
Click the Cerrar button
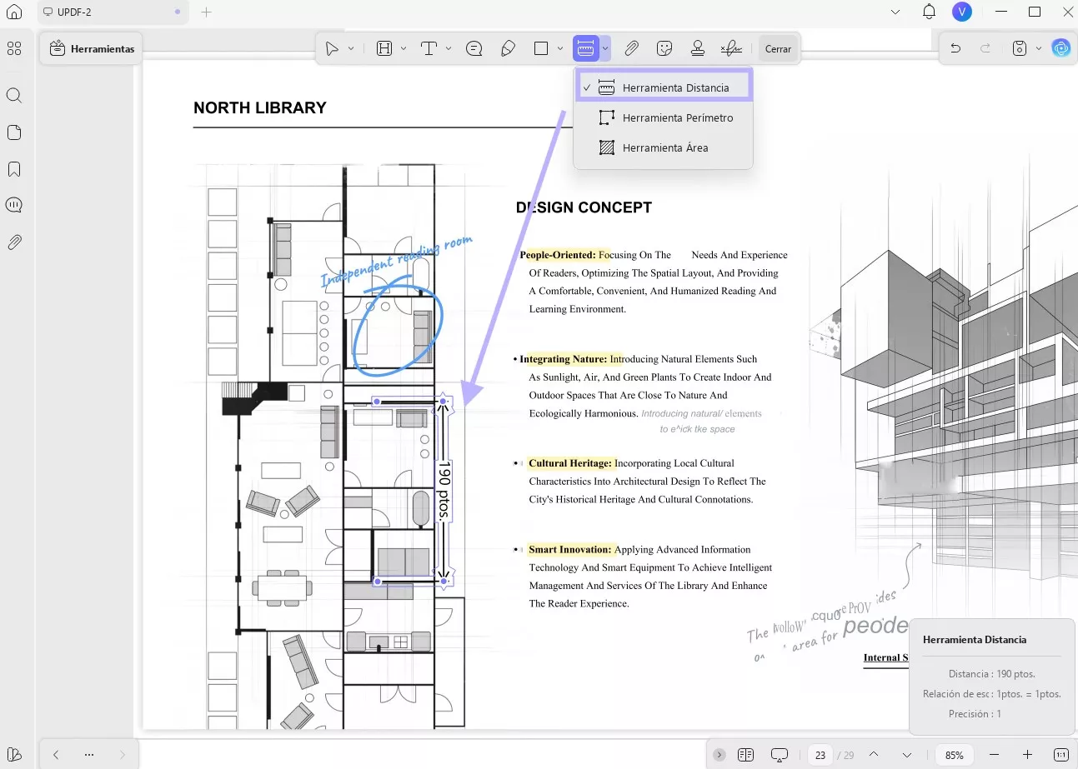coord(778,49)
